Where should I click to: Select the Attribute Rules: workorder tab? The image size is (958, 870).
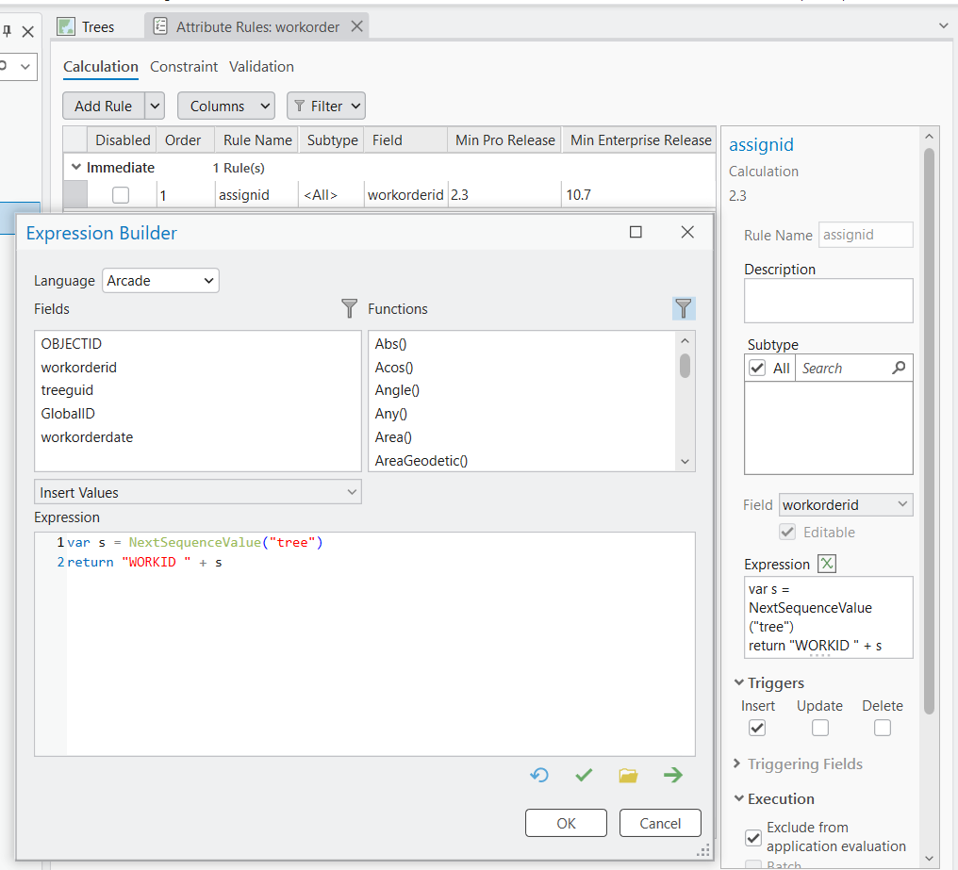coord(257,27)
